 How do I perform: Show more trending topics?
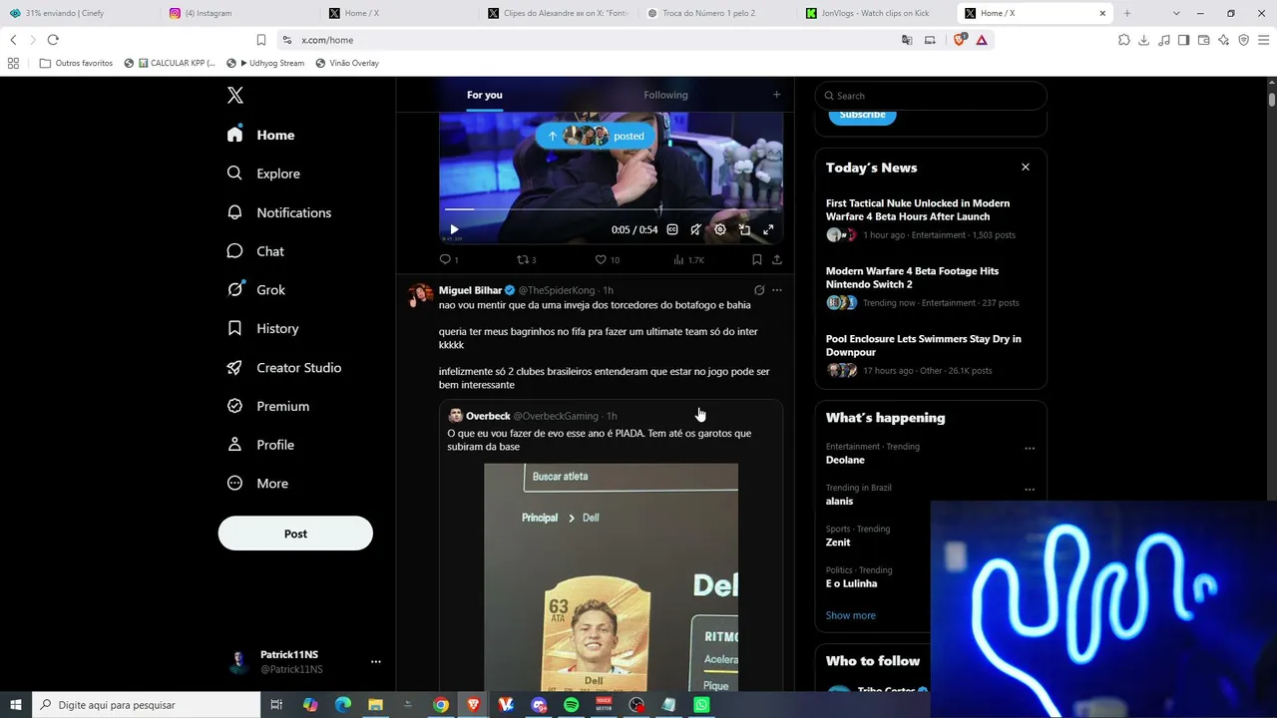click(851, 615)
